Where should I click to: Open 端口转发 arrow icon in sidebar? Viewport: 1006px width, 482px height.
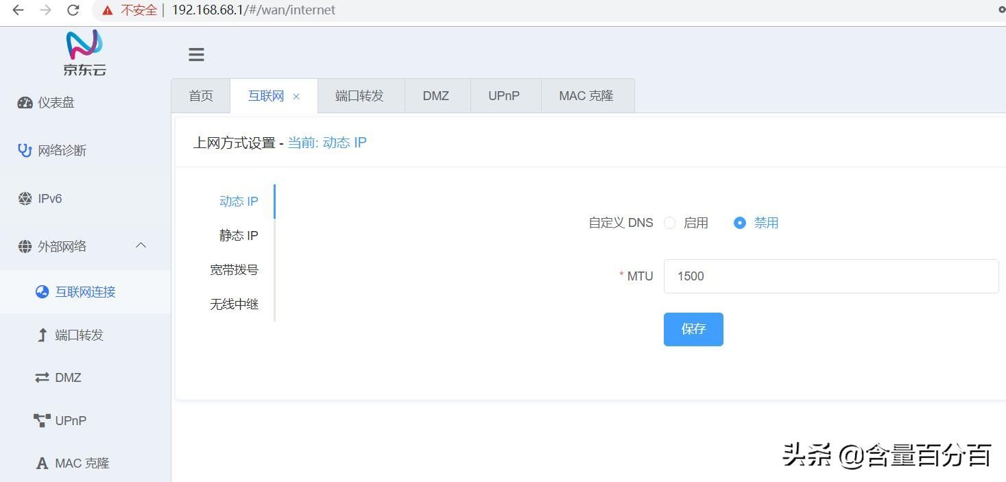42,335
